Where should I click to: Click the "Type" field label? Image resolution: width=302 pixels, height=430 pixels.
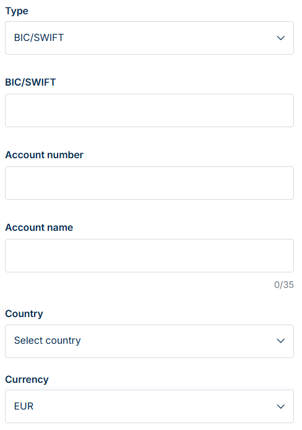click(17, 11)
